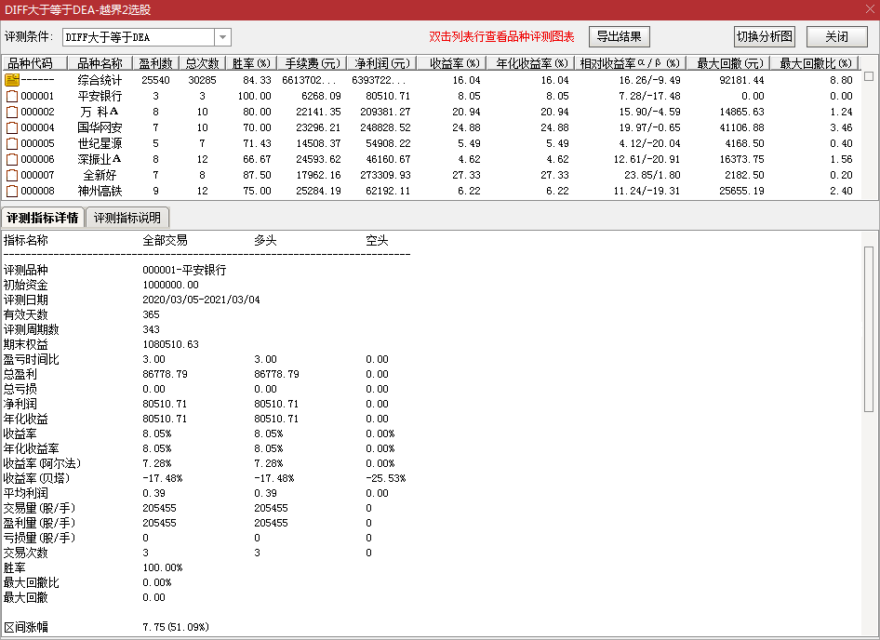Click the document icon beside 000008
The height and width of the screenshot is (640, 880).
click(12, 191)
